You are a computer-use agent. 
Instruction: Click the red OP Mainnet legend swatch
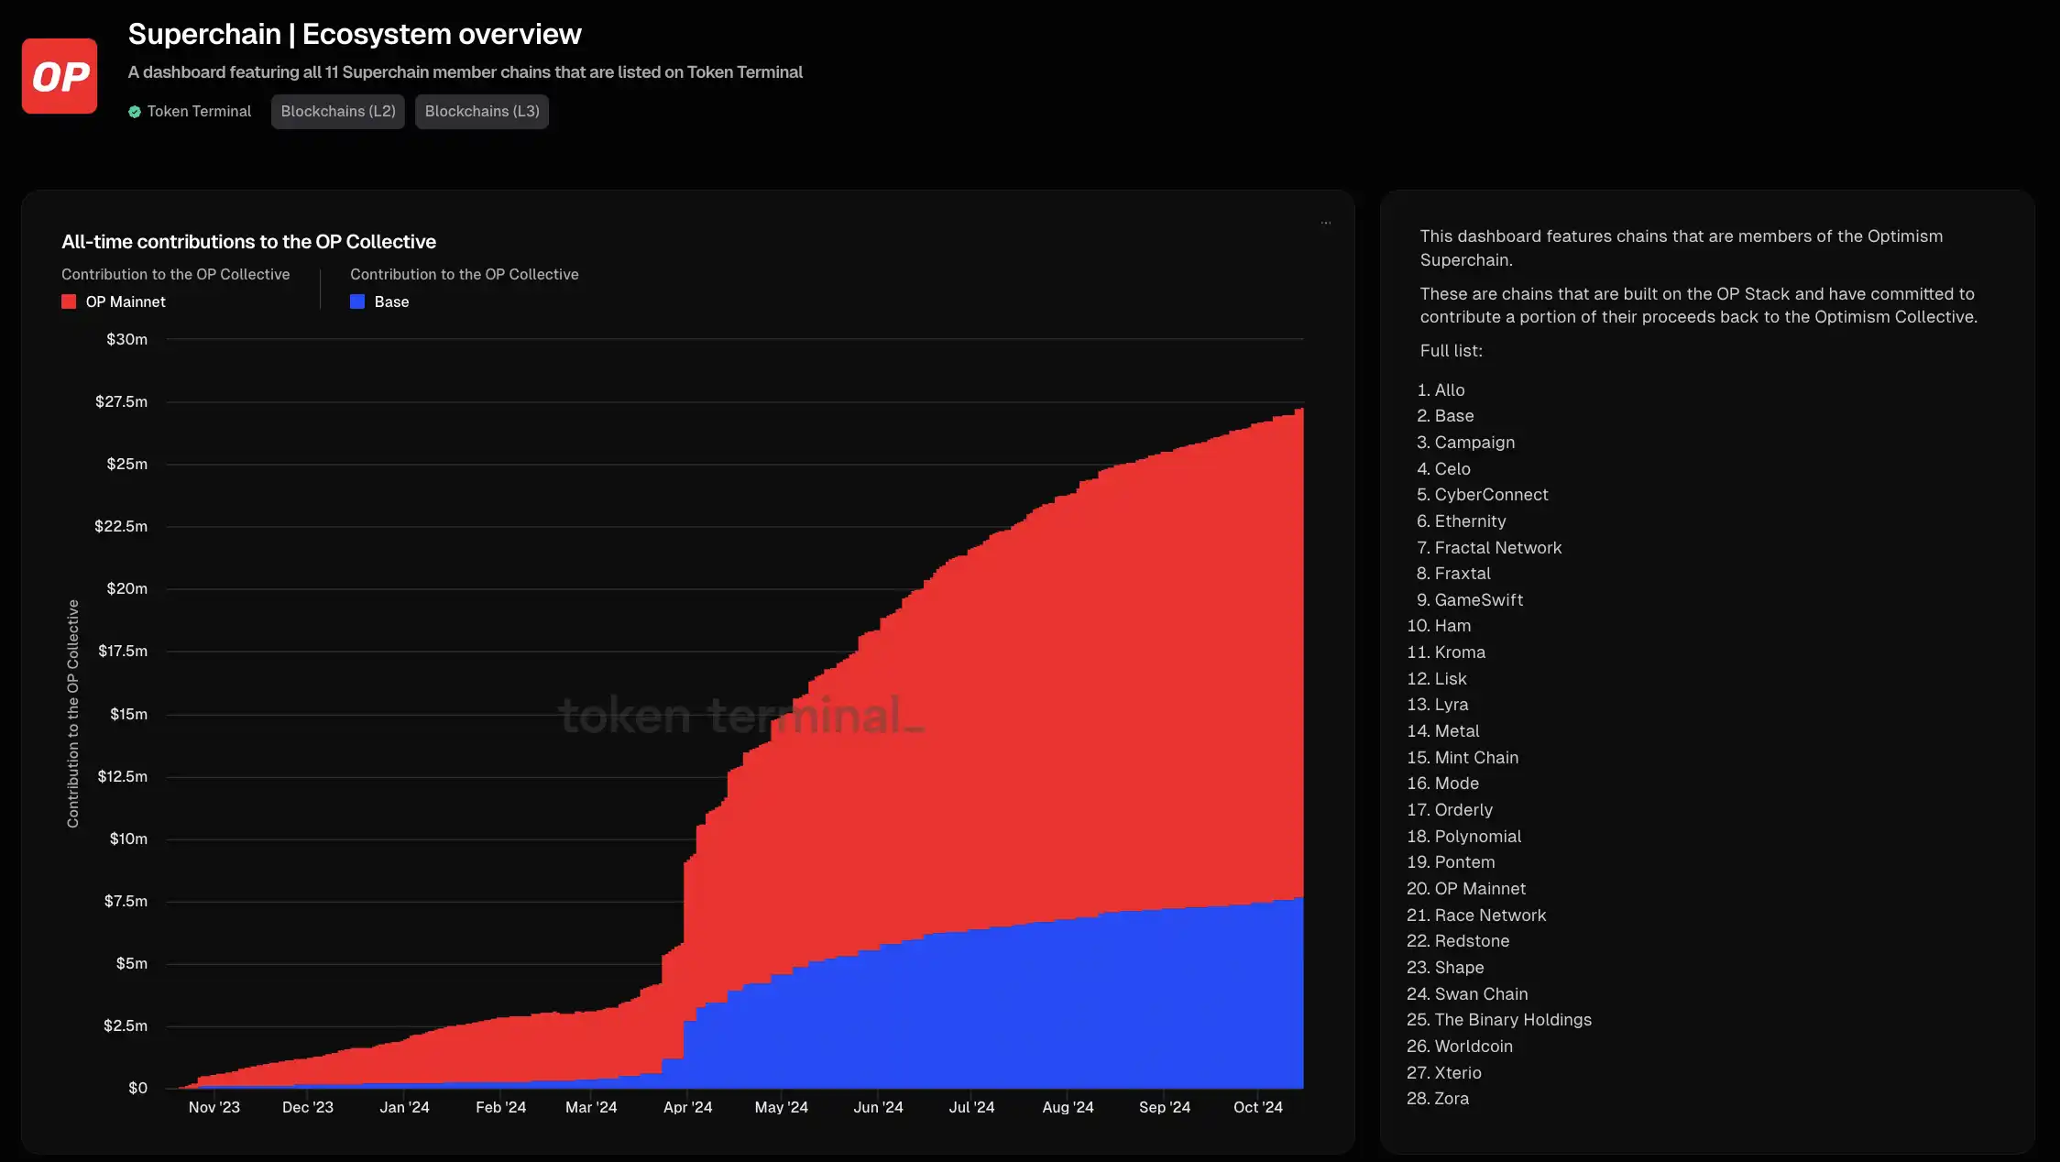point(69,301)
